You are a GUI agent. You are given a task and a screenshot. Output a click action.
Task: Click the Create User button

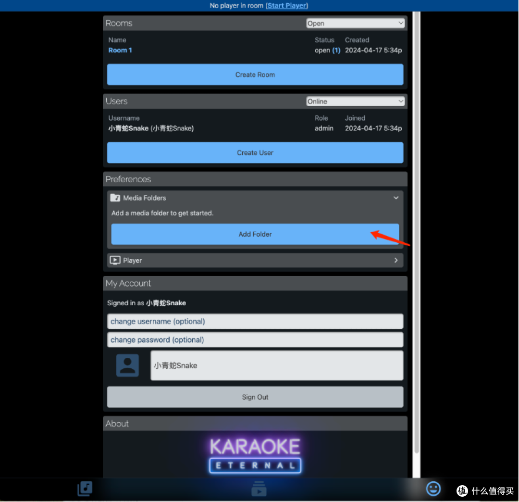click(x=255, y=152)
